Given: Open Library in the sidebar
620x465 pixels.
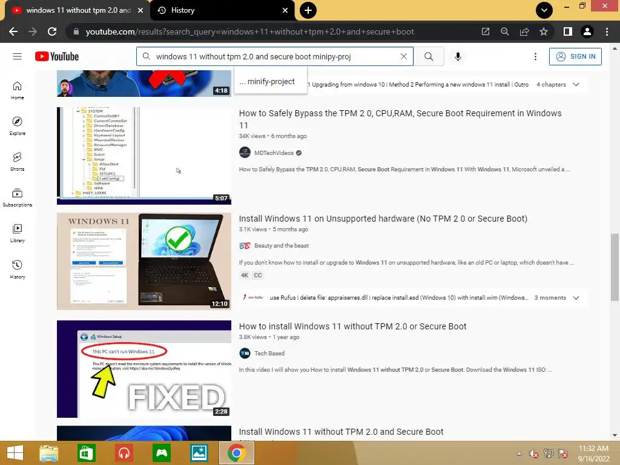Looking at the screenshot, I should 17,233.
